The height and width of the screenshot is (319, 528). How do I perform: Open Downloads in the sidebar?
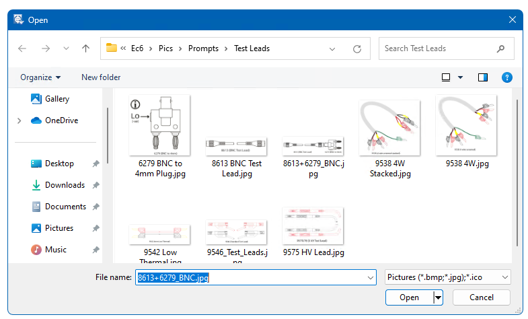point(65,185)
